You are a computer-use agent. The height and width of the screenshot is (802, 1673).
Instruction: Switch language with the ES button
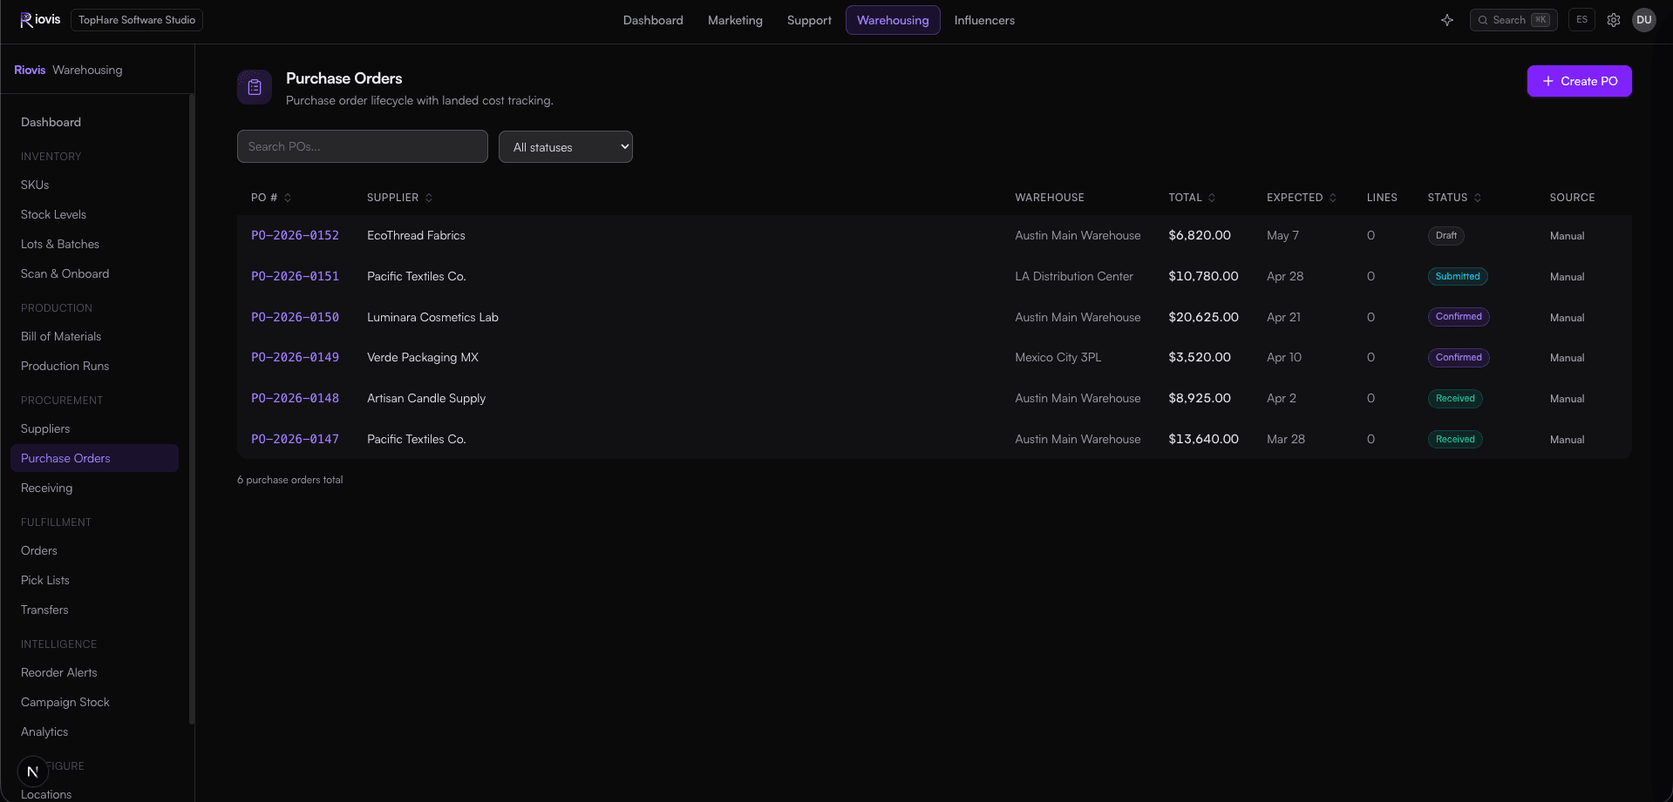click(1581, 20)
